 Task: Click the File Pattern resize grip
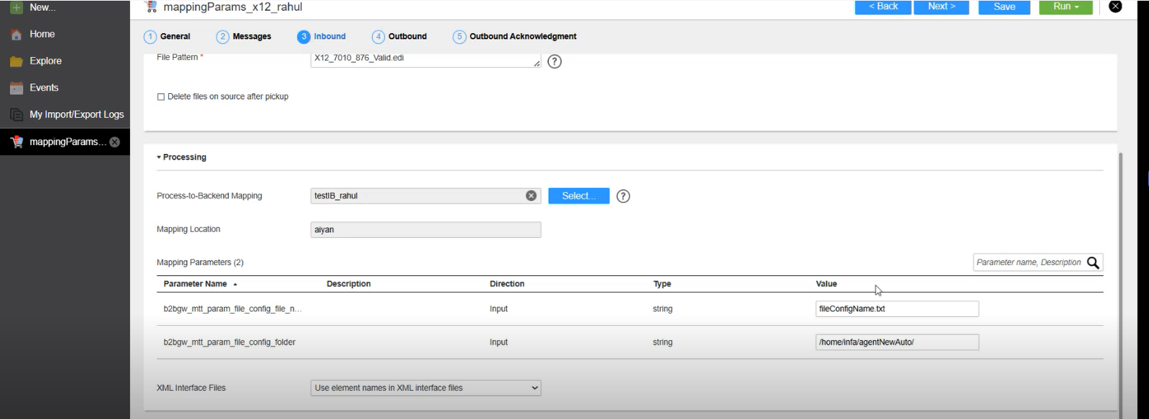coord(537,64)
